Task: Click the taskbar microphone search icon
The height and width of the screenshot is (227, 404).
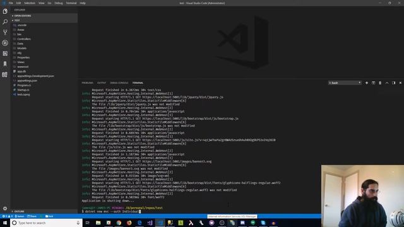Action: (x=78, y=223)
